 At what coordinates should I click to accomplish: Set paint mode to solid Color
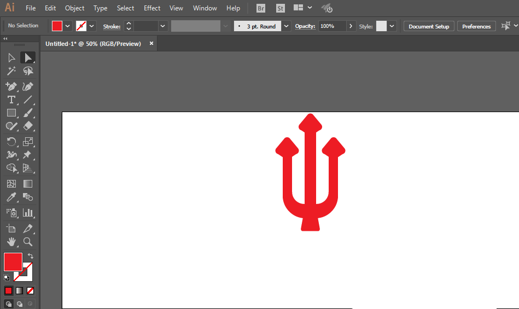tap(8, 291)
